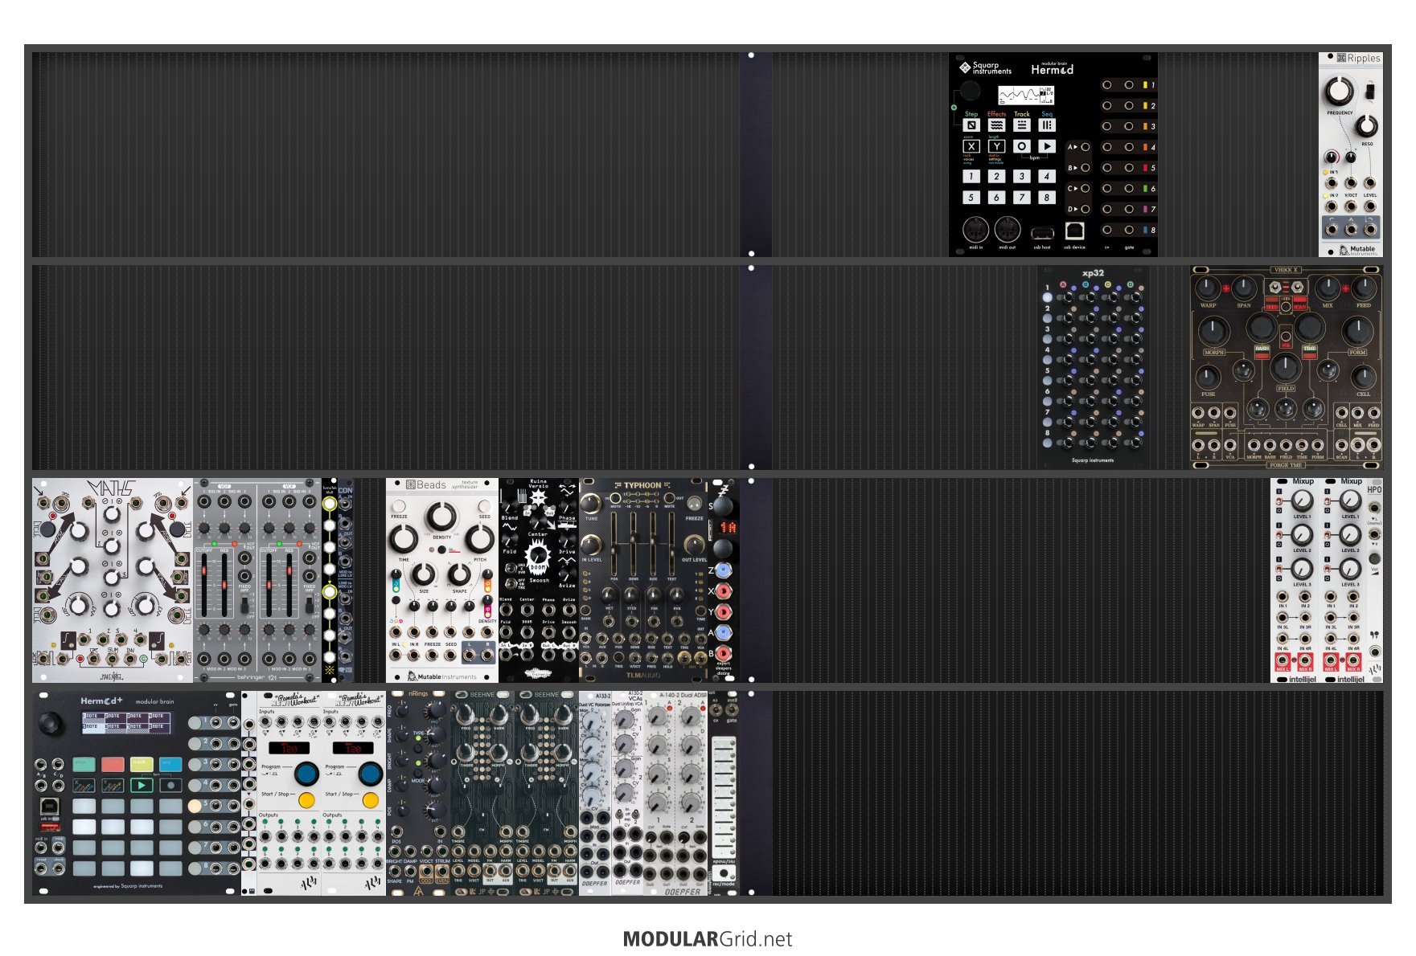The image size is (1416, 956).
Task: Click the Ripples FREQUENCY knob
Action: [1339, 91]
